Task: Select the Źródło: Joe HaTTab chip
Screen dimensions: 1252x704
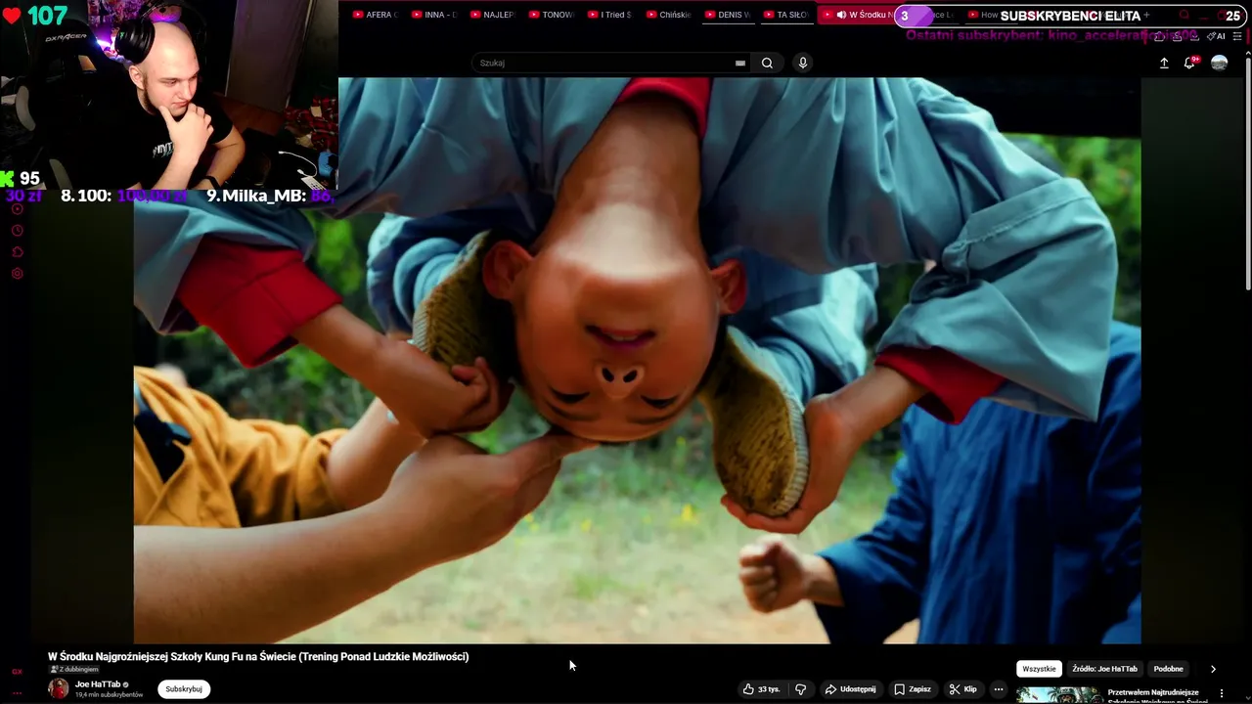Action: [x=1104, y=669]
